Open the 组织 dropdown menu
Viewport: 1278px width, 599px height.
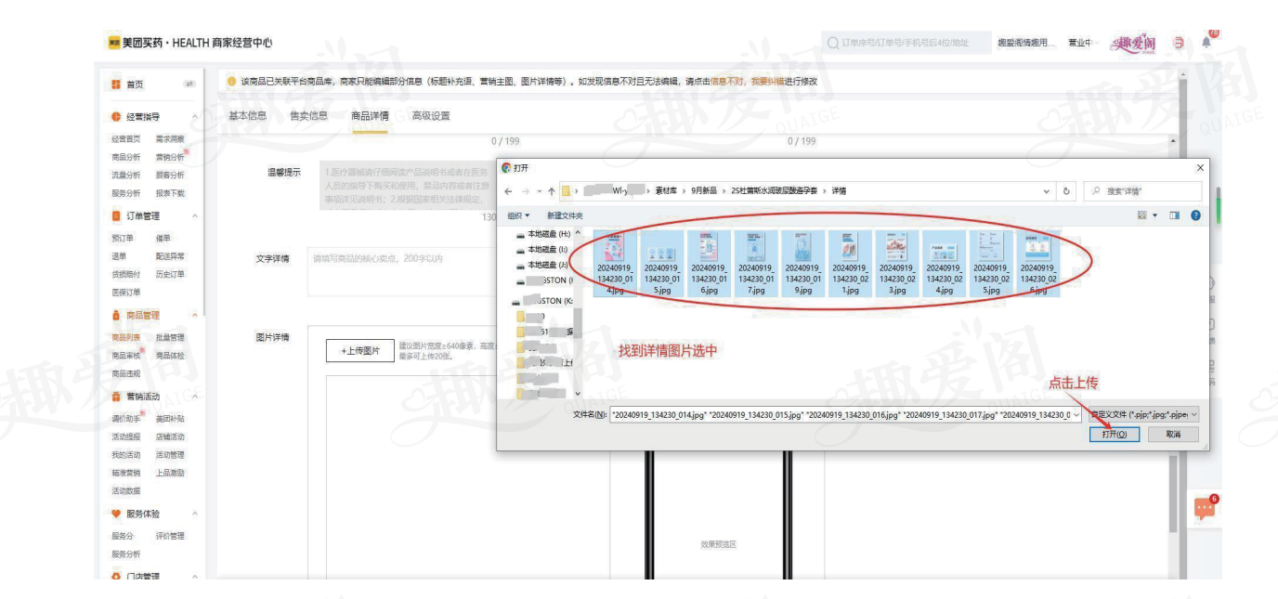tap(517, 215)
